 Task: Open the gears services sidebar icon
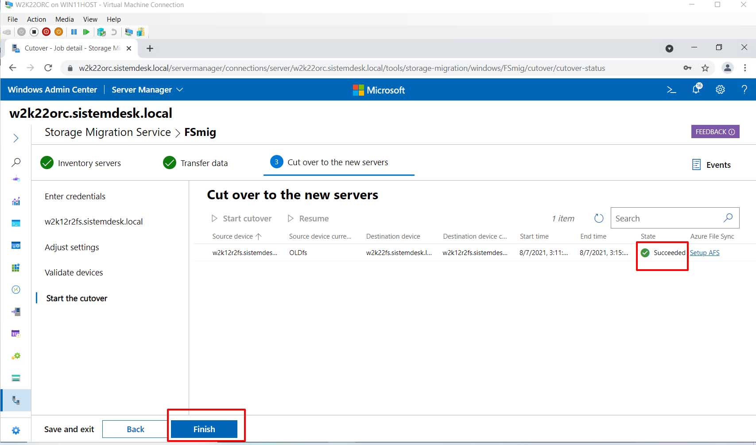tap(16, 356)
